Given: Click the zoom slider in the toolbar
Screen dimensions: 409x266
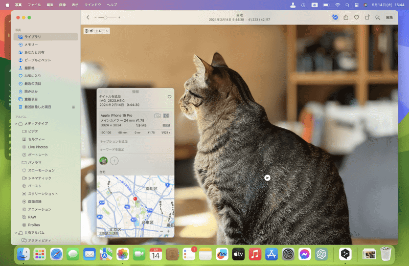Looking at the screenshot, I should point(107,17).
